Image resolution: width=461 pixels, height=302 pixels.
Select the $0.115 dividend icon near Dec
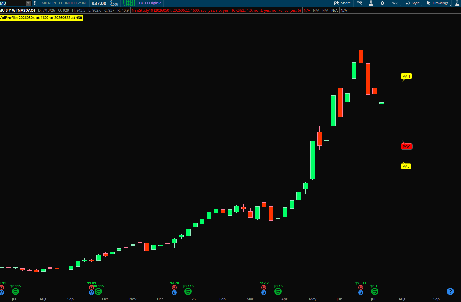pyautogui.click(x=188, y=291)
